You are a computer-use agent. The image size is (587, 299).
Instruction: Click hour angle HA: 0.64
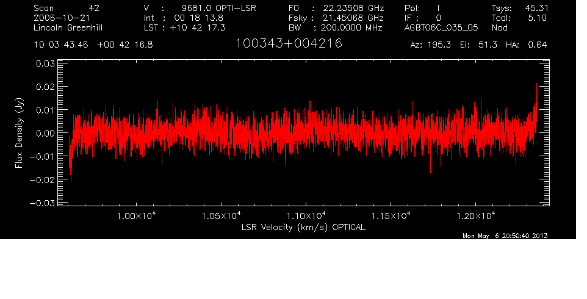(526, 45)
